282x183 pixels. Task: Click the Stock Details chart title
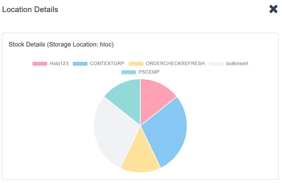[x=61, y=45]
